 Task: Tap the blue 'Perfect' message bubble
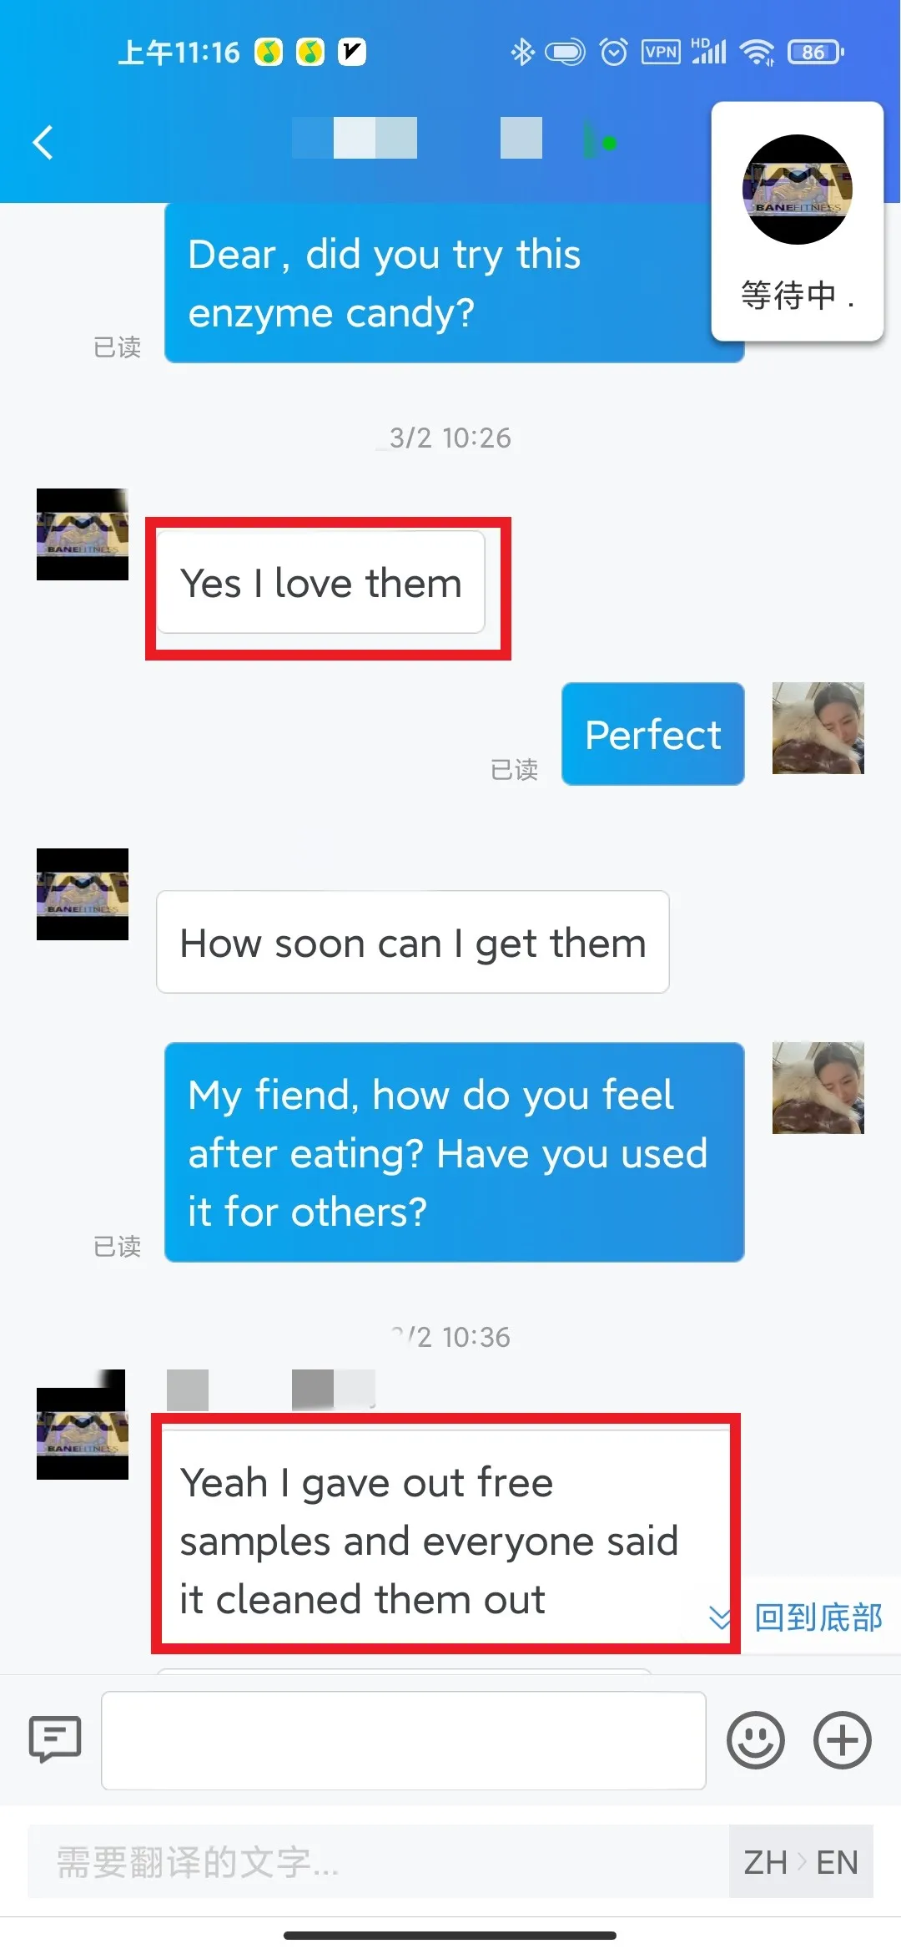coord(653,734)
